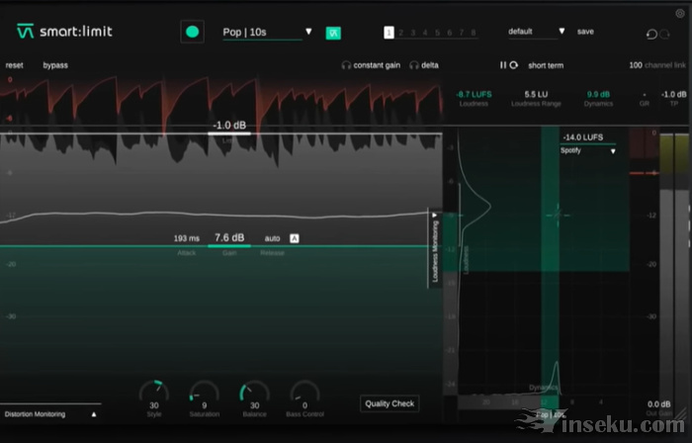This screenshot has height=443, width=692.
Task: Click the smart:limit logo
Action: pos(65,32)
